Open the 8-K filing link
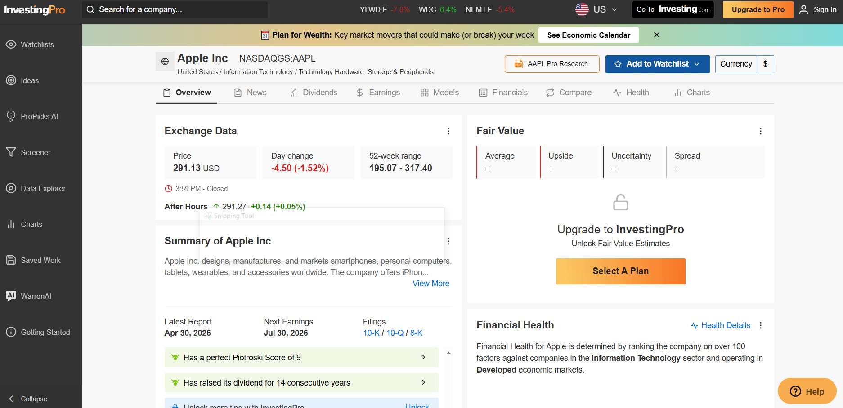 click(417, 333)
